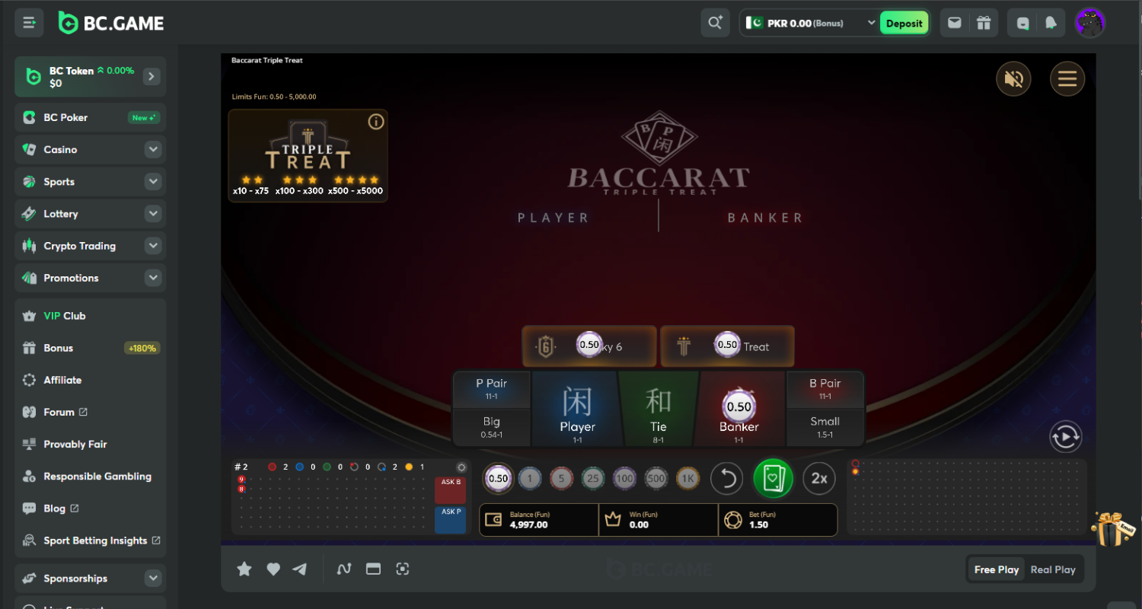Open Affiliate in sidebar
Viewport: 1142px width, 609px height.
point(91,379)
